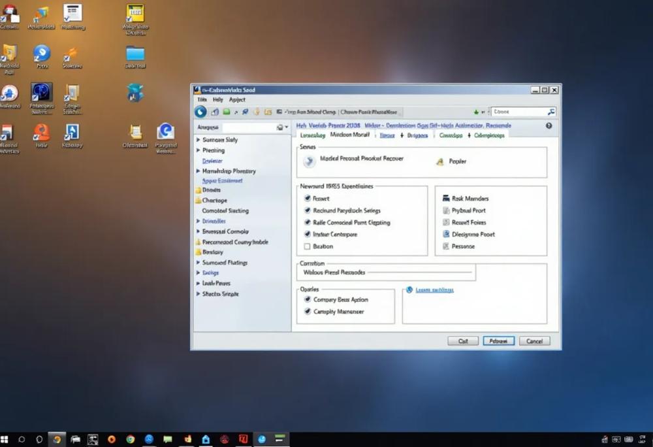
Task: Click the yellow figure icon in the toolbar
Action: [257, 112]
